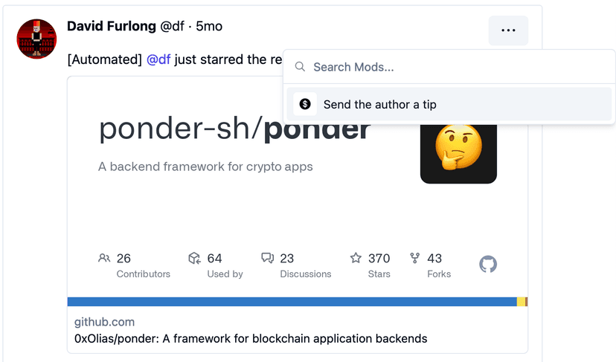The image size is (616, 362).
Task: Click David Furlong's profile avatar
Action: 36,39
